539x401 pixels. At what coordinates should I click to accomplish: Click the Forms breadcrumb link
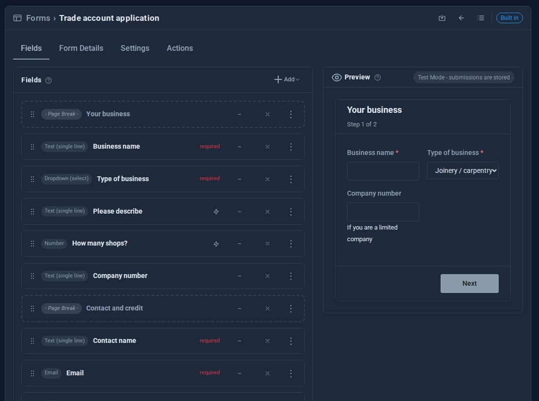(38, 18)
